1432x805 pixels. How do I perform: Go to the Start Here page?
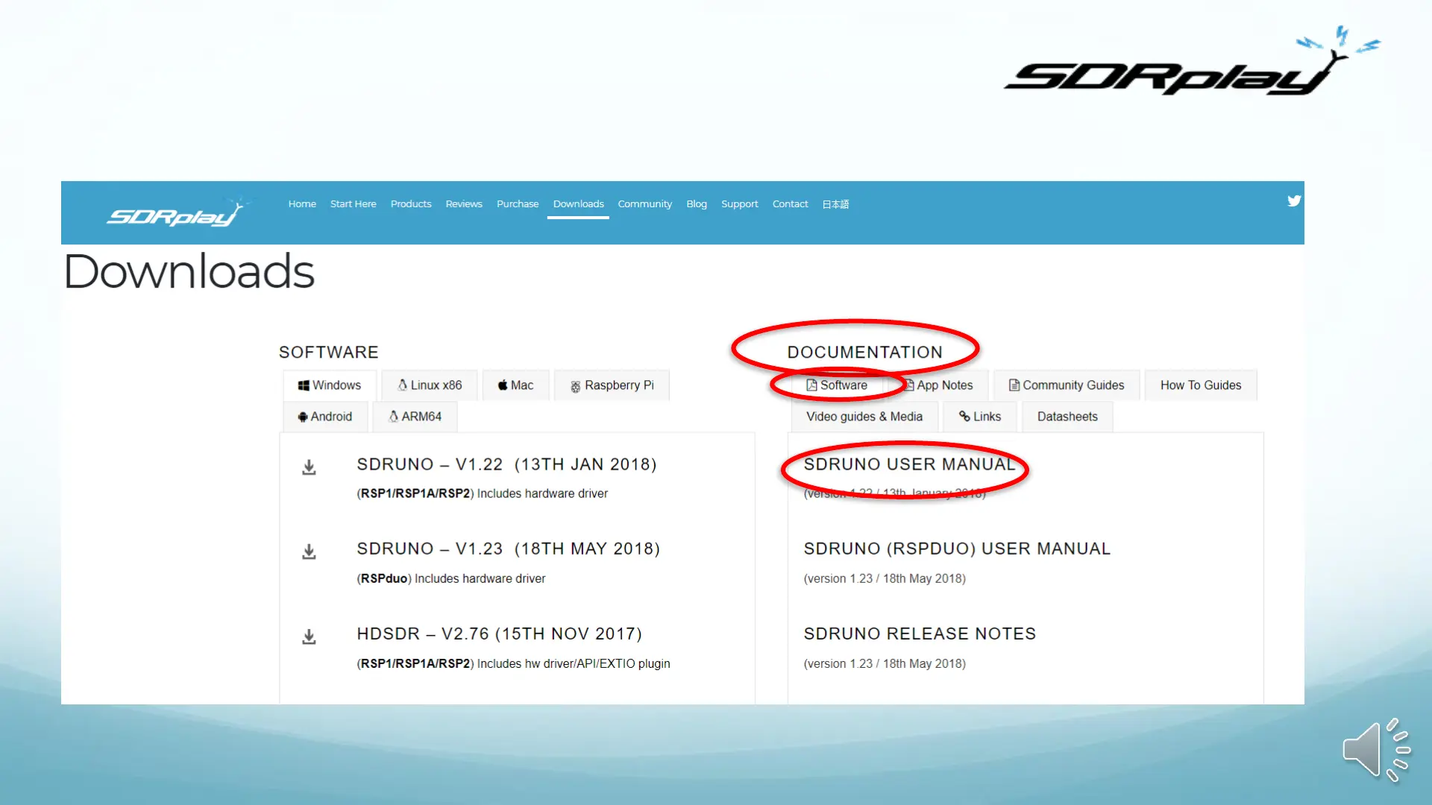[x=353, y=203]
